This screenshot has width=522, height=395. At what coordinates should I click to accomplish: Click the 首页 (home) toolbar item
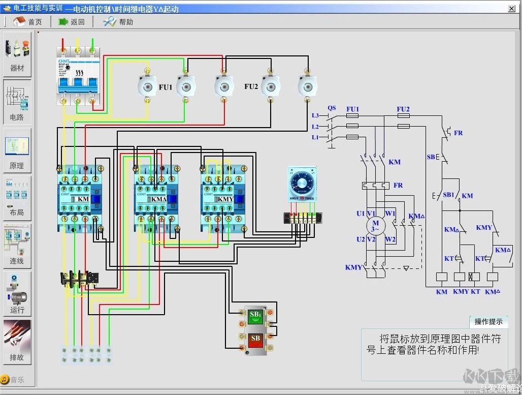pos(28,21)
